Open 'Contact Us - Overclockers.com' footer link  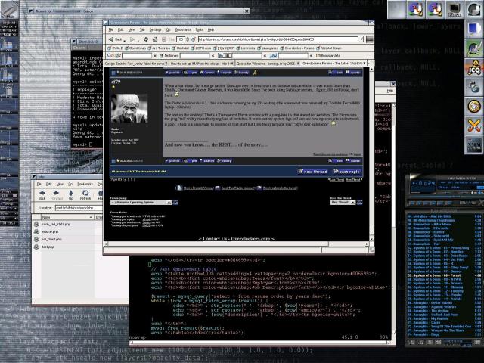(237, 239)
